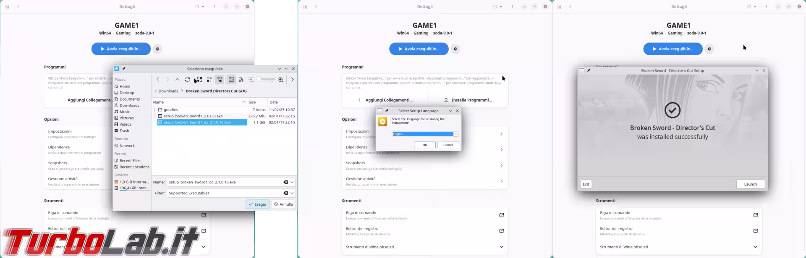
Task: Go forward in the Seleziona eseguibile file dialog
Action: [x=168, y=80]
